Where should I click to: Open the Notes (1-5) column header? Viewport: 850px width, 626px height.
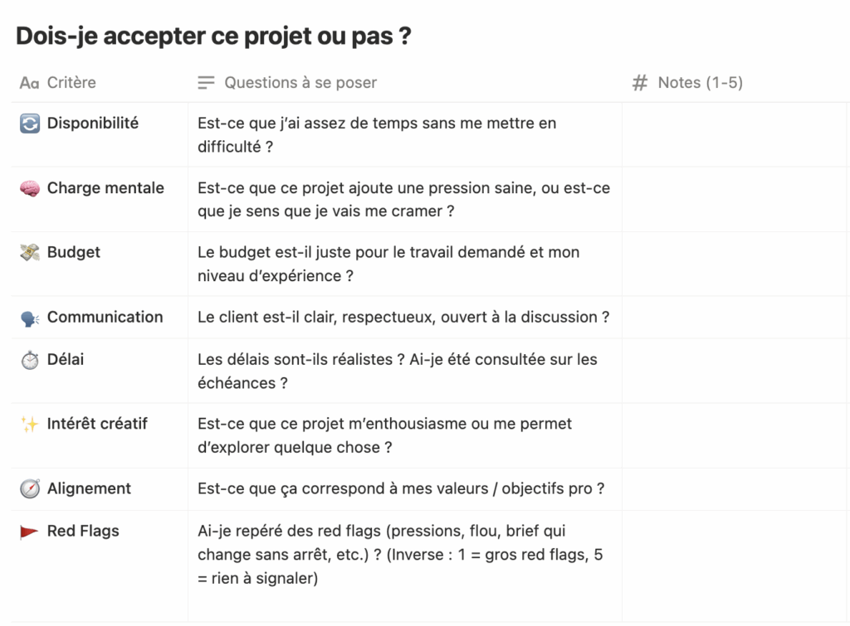click(x=699, y=83)
